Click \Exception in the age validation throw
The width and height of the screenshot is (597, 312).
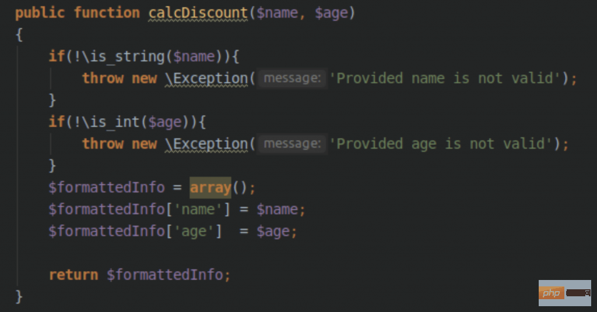tap(206, 144)
